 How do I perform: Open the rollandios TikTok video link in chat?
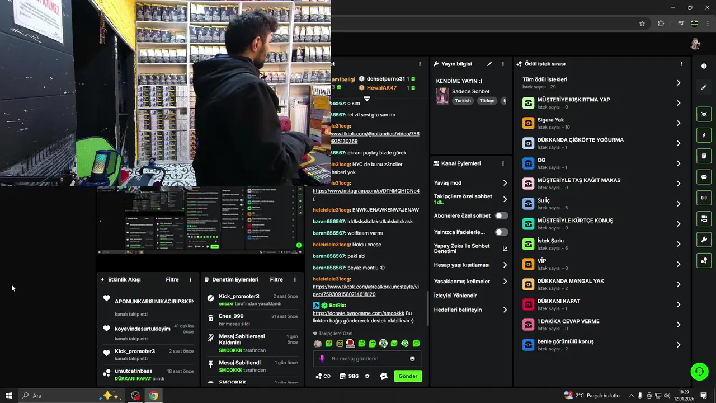pos(375,137)
